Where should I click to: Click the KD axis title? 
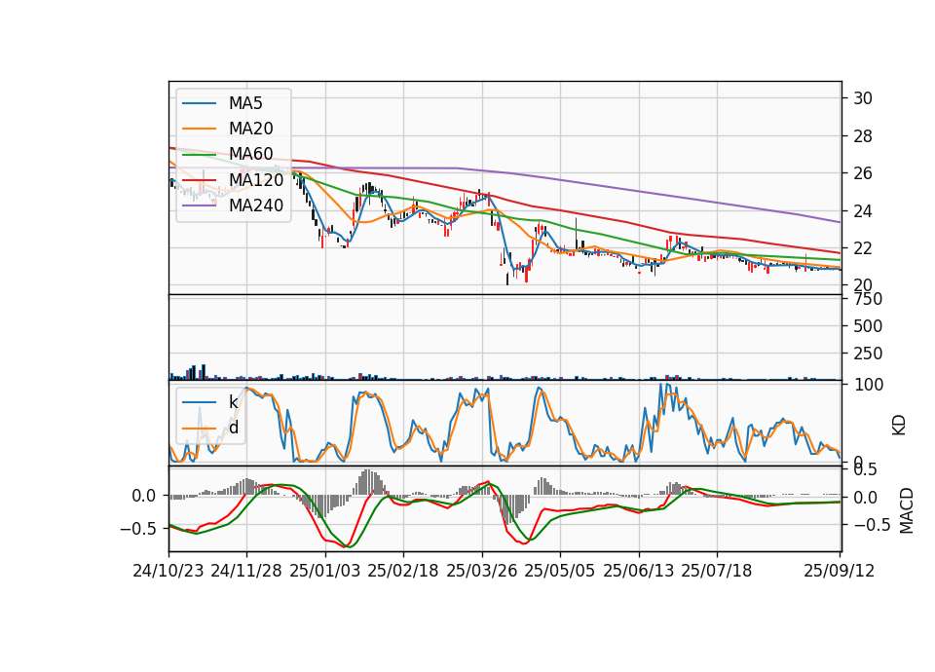pyautogui.click(x=899, y=425)
